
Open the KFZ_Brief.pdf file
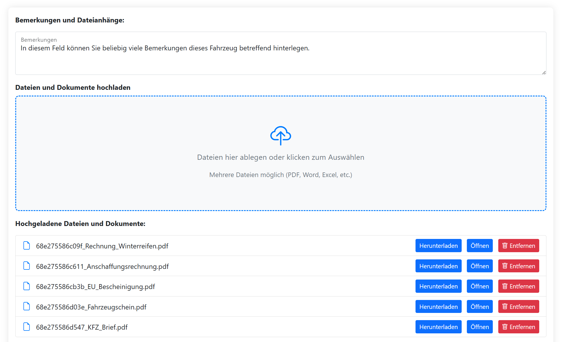click(480, 327)
